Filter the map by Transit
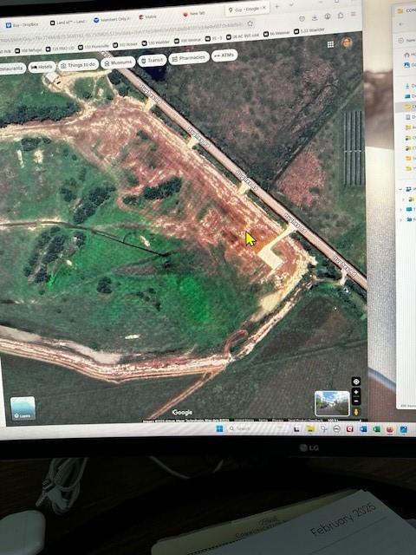 pos(152,61)
